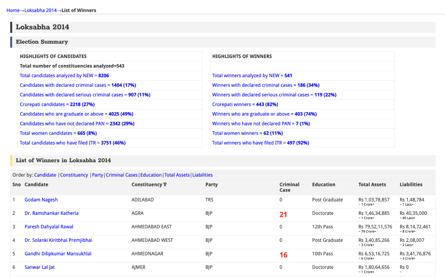View winners who are graduate or above
The height and width of the screenshot is (277, 445).
(x=264, y=114)
